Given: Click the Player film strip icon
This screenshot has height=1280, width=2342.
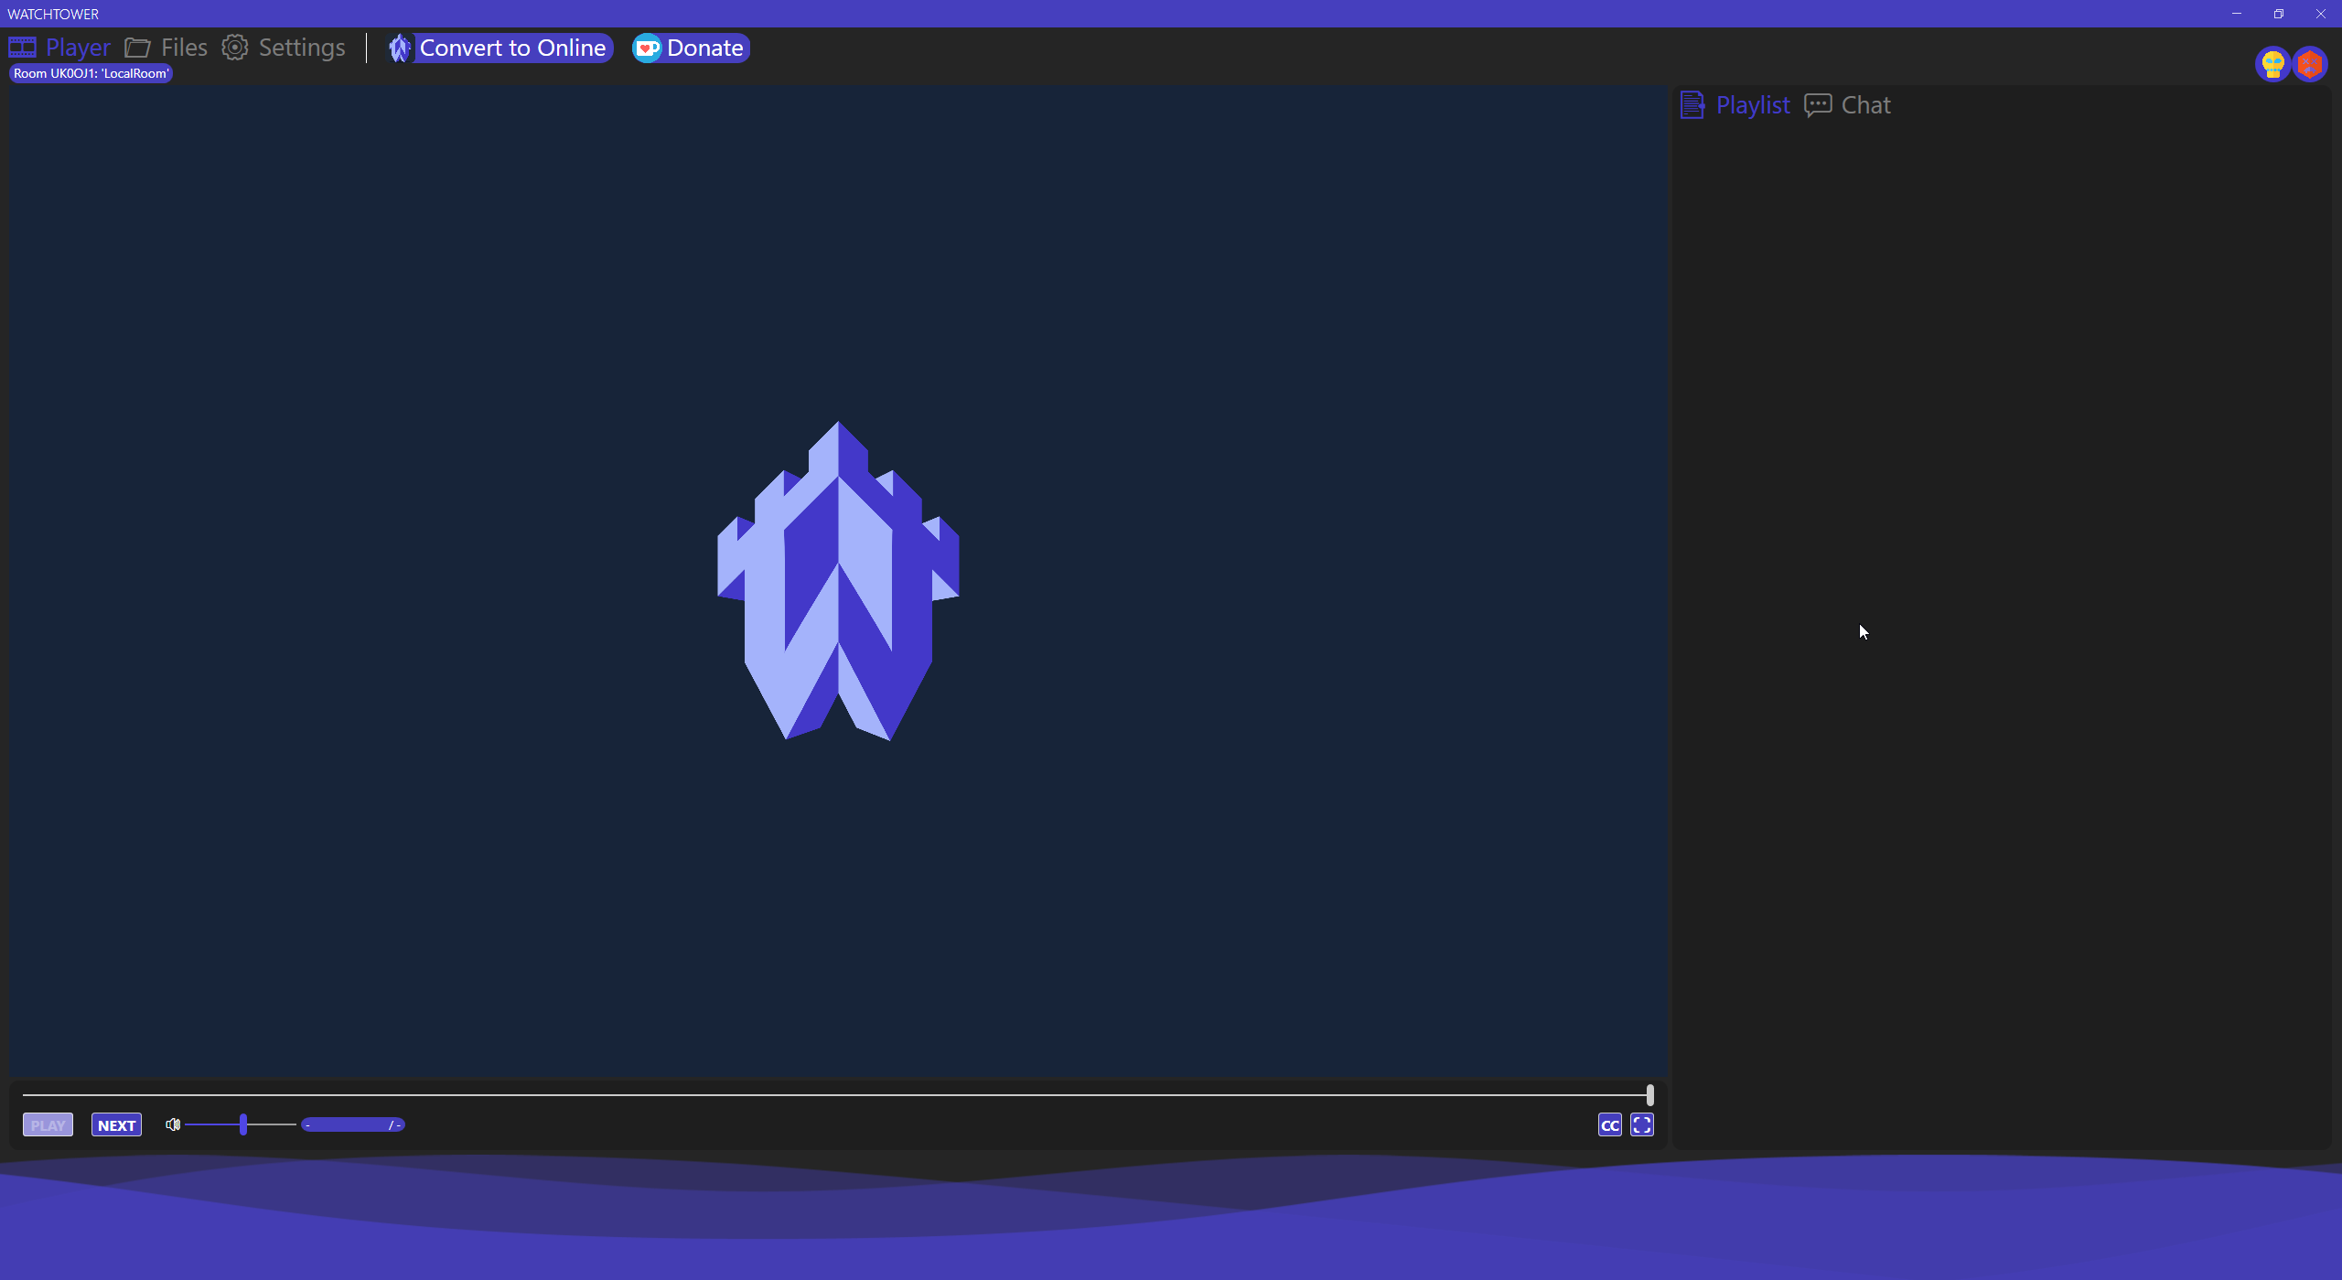Looking at the screenshot, I should tap(22, 48).
